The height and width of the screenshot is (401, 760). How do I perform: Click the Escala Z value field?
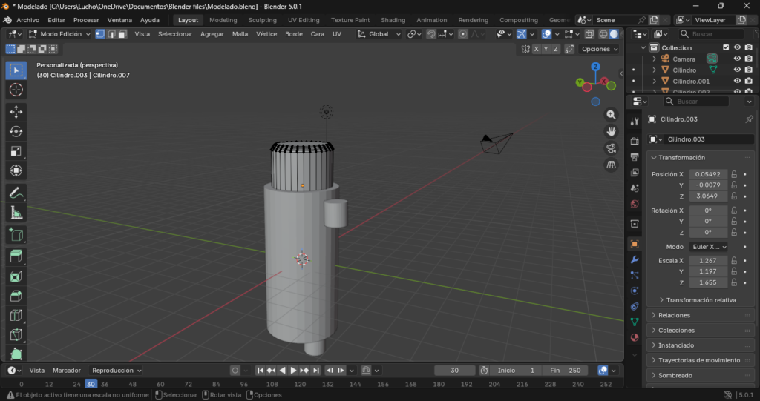(x=708, y=282)
